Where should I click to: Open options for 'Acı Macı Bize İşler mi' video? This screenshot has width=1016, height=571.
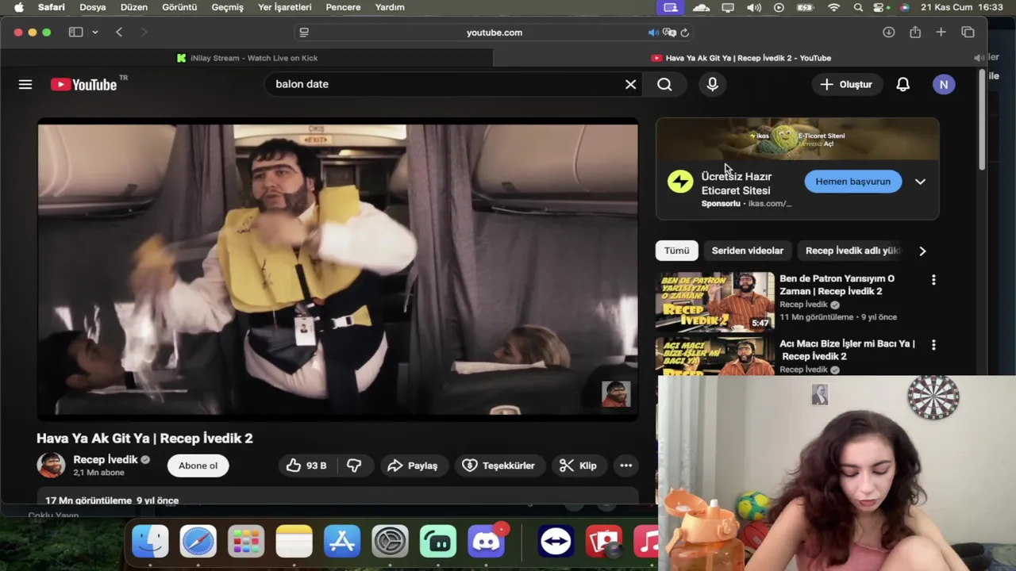933,345
